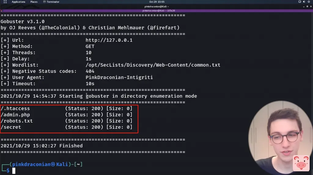This screenshot has width=313, height=175.
Task: Focus the terminal command prompt cursor
Action: pos(14,170)
